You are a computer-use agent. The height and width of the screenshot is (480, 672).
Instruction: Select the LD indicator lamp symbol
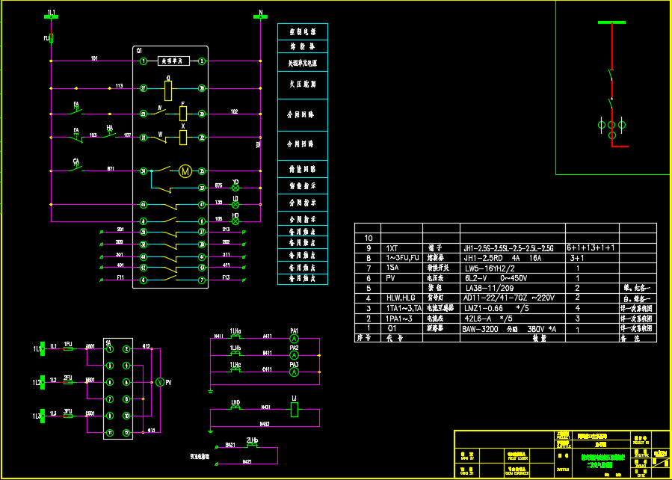point(235,205)
